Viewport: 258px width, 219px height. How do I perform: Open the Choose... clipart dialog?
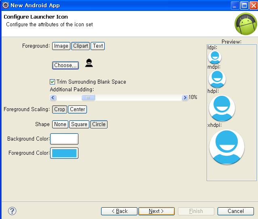coord(66,65)
